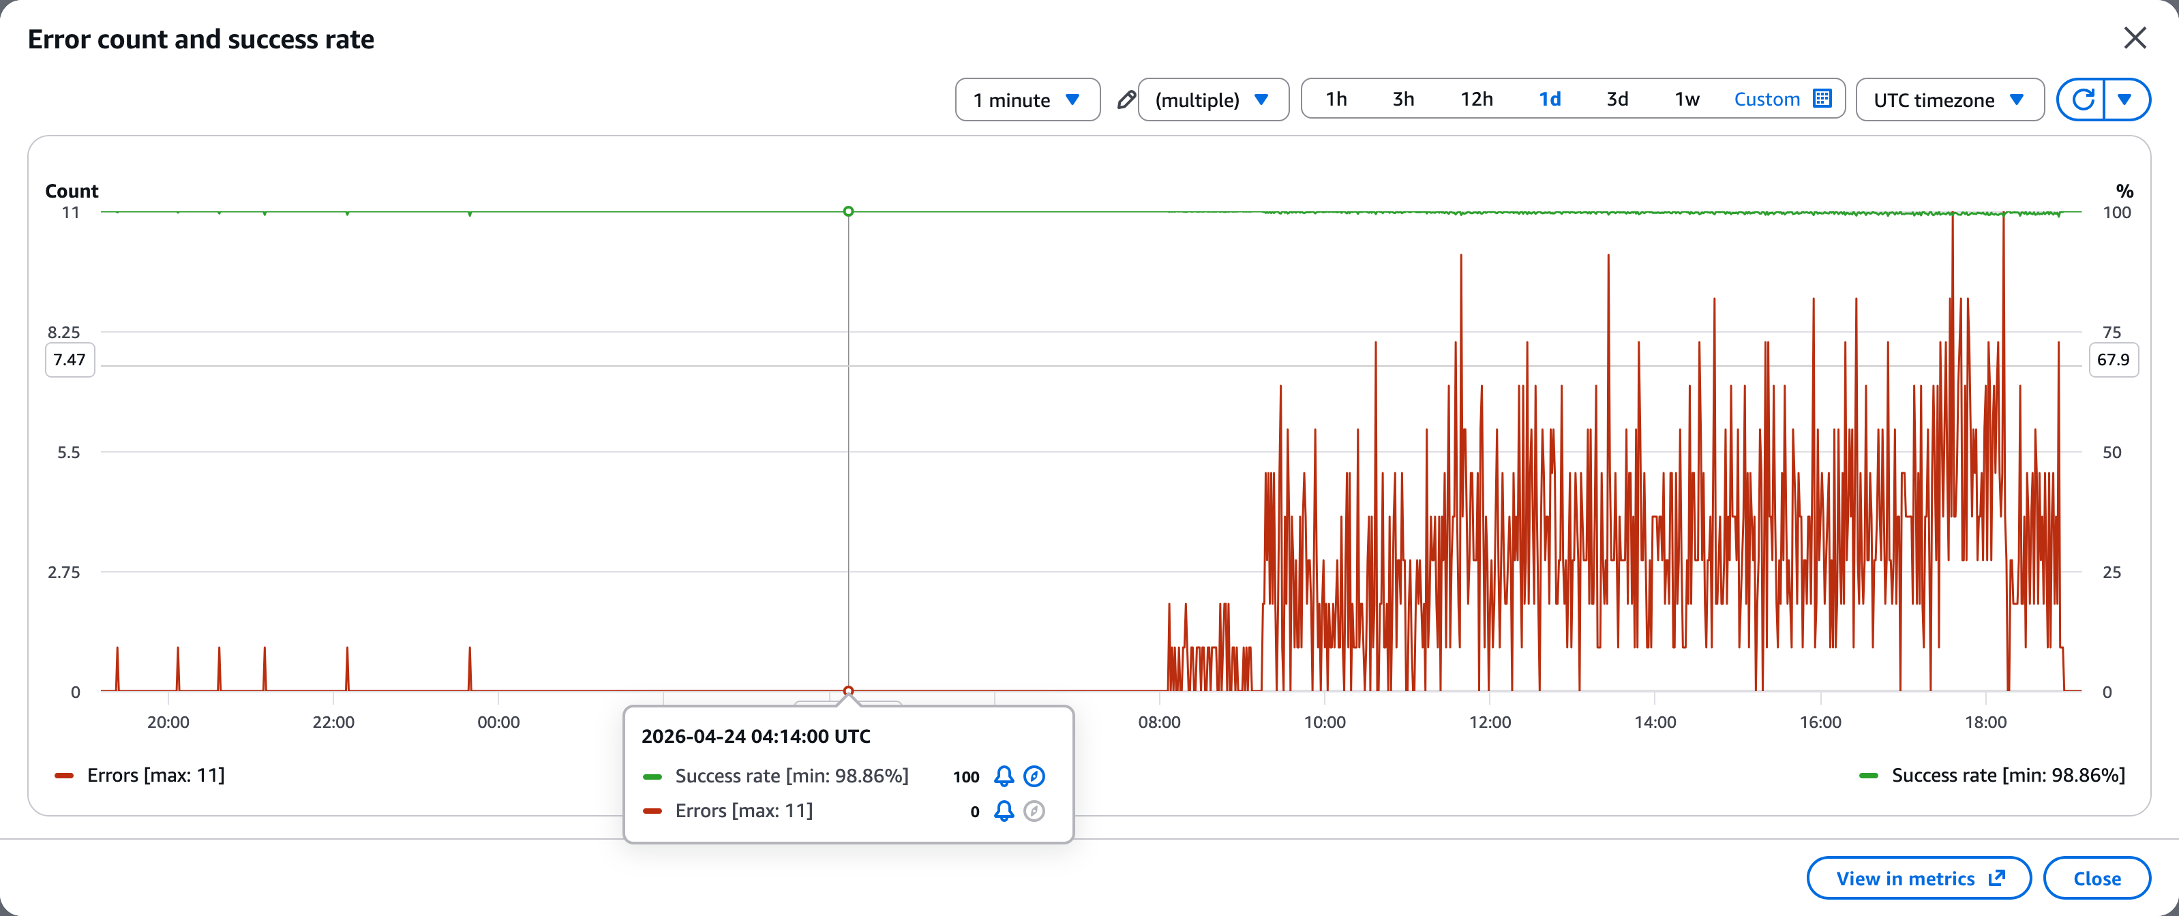
Task: Click the red Errors swatch in tooltip
Action: point(652,811)
